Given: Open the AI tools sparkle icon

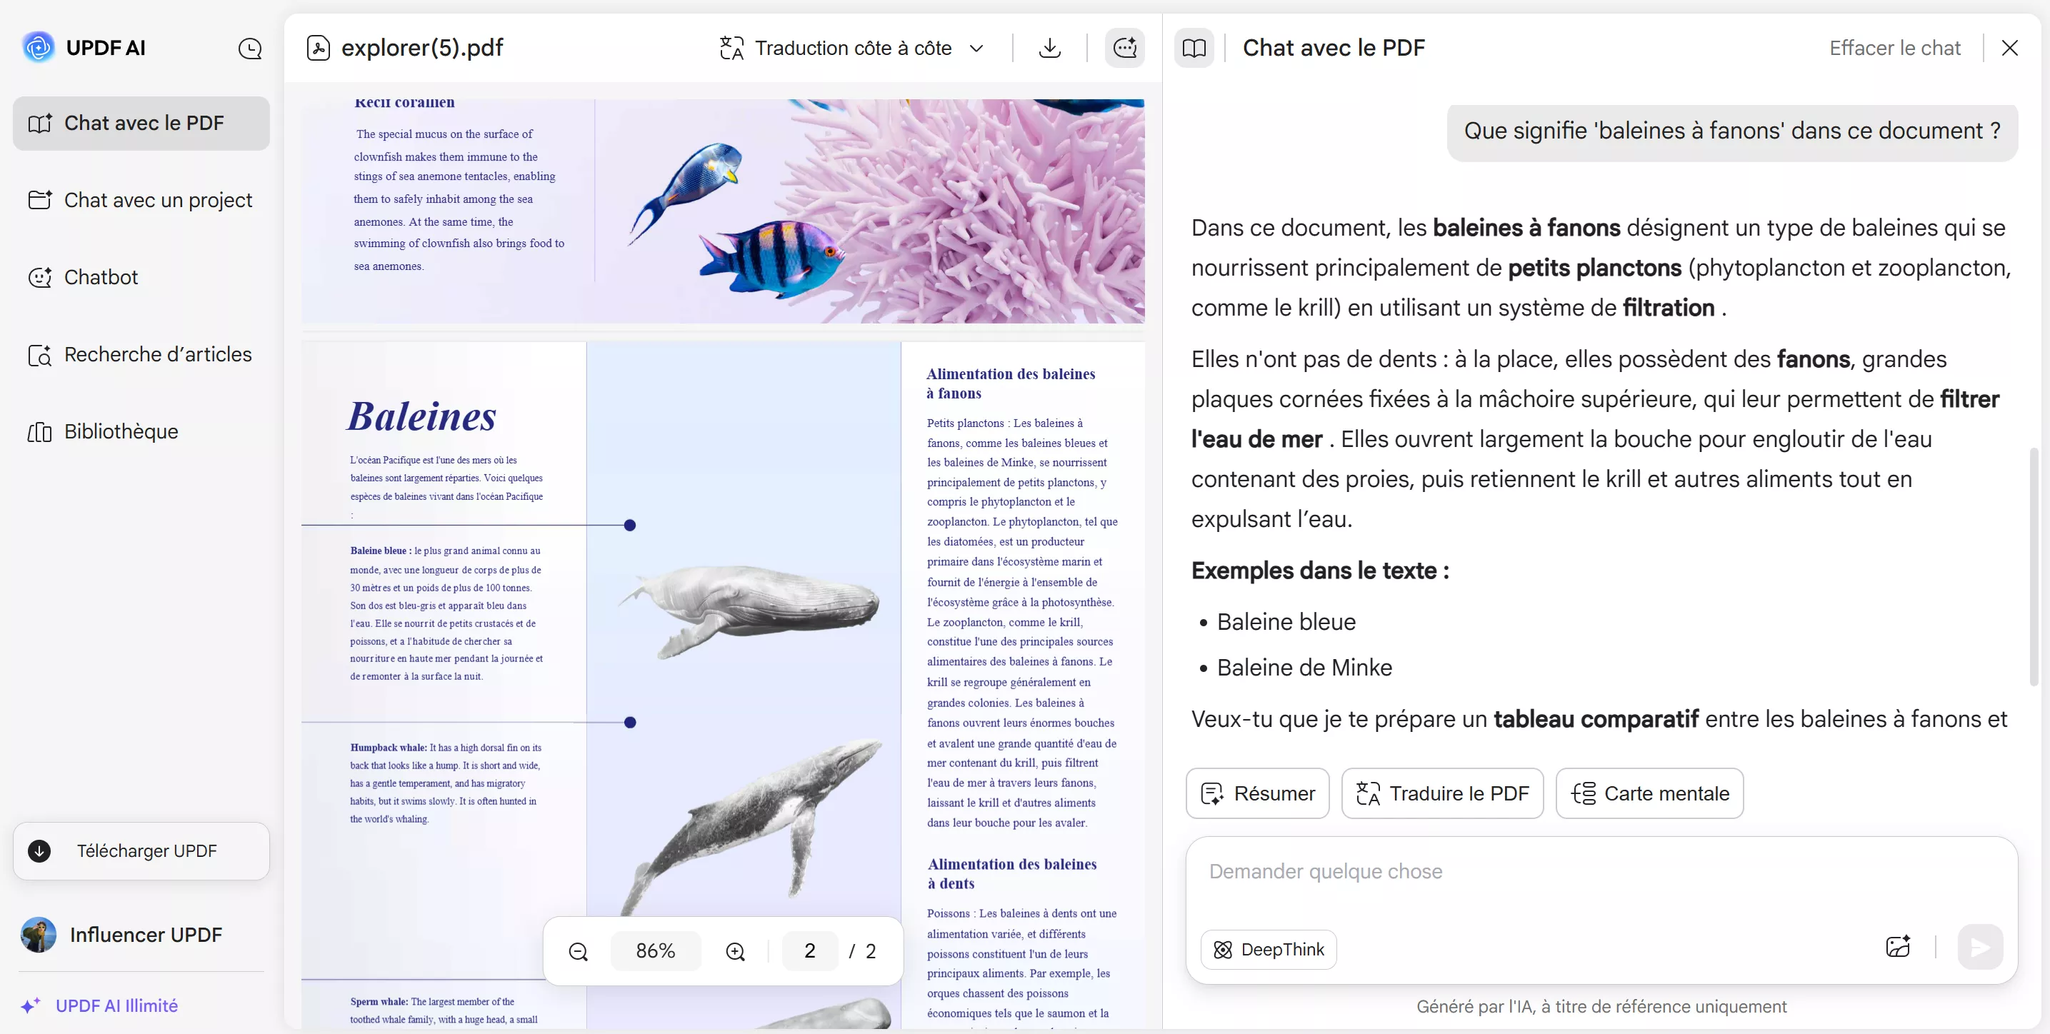Looking at the screenshot, I should 1124,48.
